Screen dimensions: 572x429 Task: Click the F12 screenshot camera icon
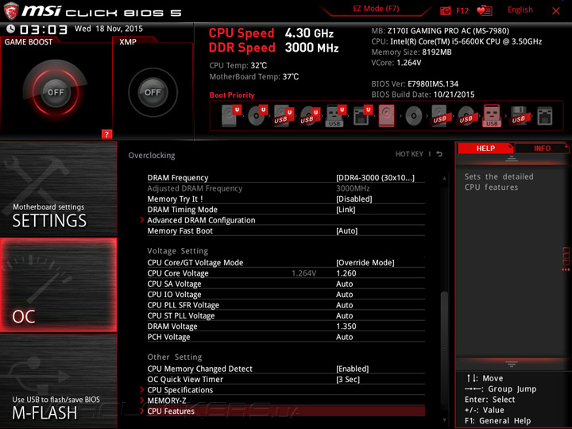445,10
